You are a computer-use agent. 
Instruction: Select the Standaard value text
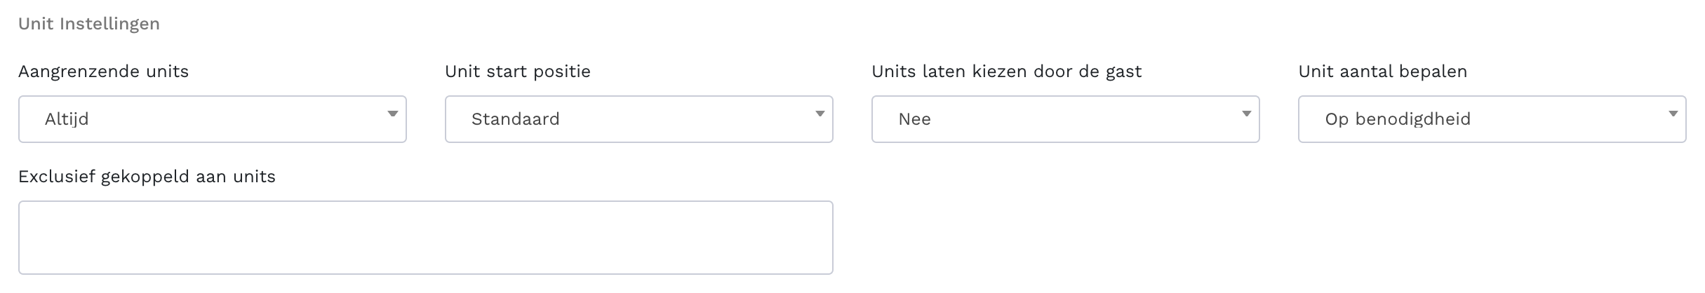(515, 119)
